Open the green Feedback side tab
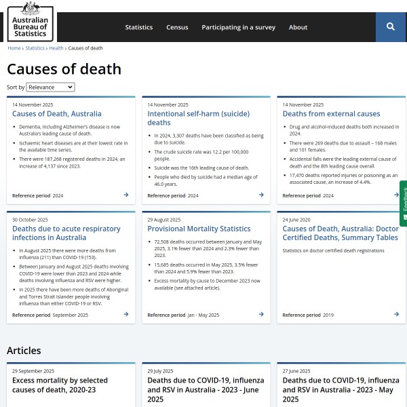This screenshot has width=407, height=407. tap(403, 203)
